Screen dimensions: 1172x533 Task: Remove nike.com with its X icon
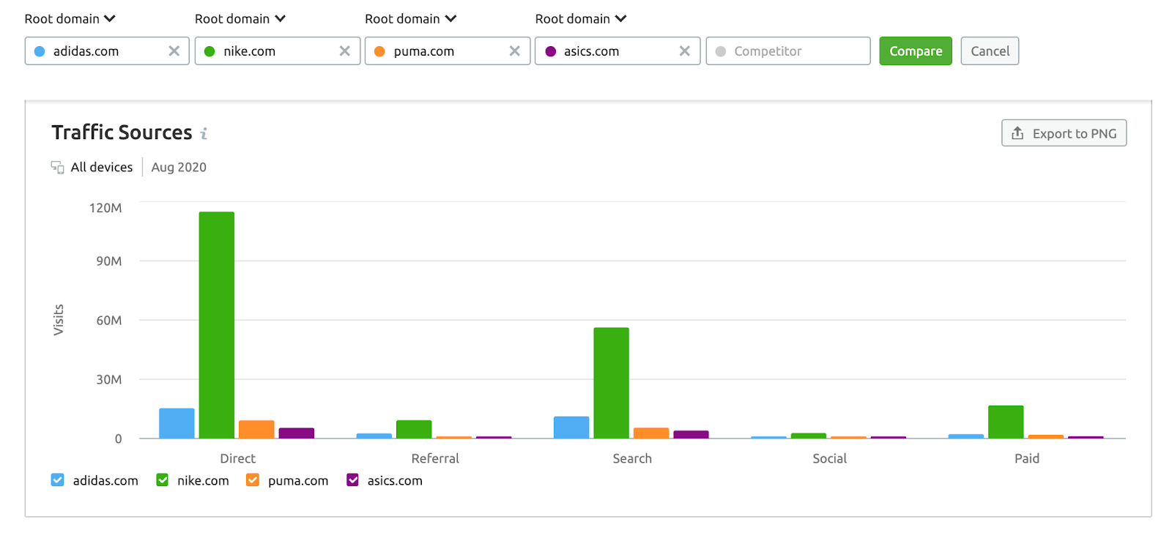(344, 51)
